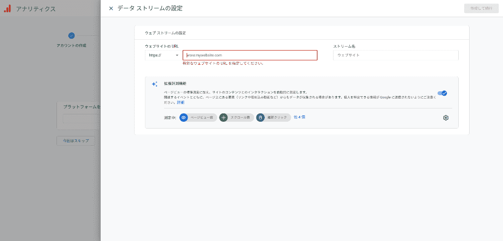Click the eye icon for ページビュー数
Viewport: 503px width, 241px height.
184,118
